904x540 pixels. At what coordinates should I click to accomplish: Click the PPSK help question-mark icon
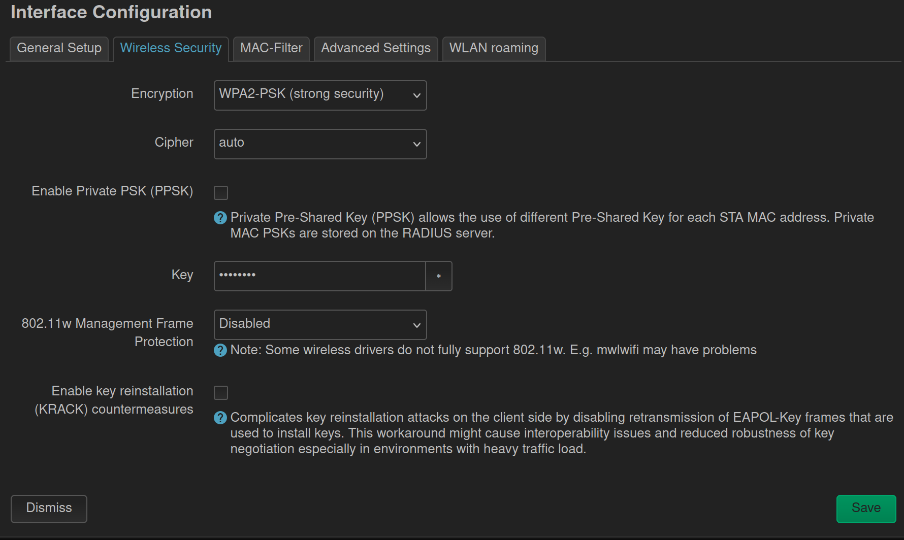point(220,218)
